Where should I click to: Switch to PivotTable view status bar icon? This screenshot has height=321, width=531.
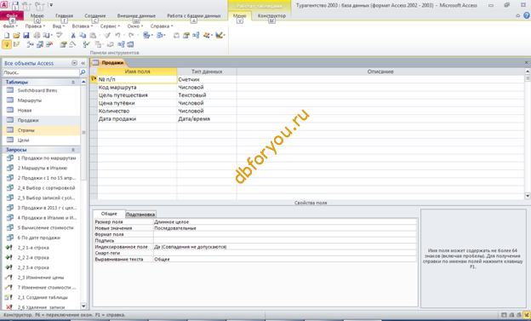(x=511, y=315)
